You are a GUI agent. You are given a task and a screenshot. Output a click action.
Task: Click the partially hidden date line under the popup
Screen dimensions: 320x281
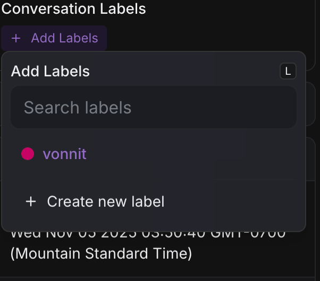148,234
